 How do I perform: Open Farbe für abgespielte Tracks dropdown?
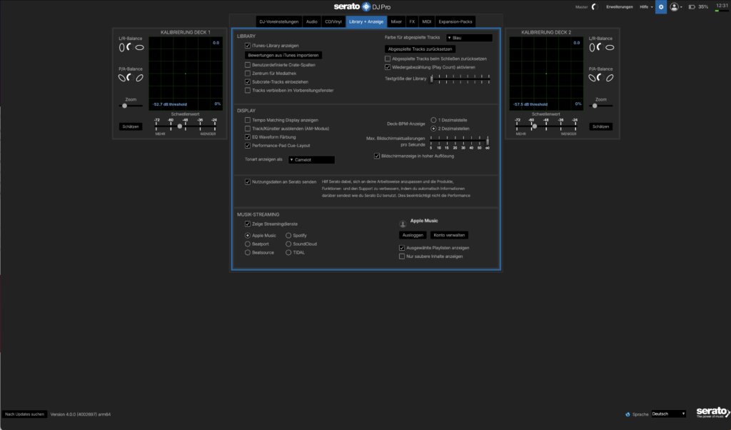coord(468,38)
